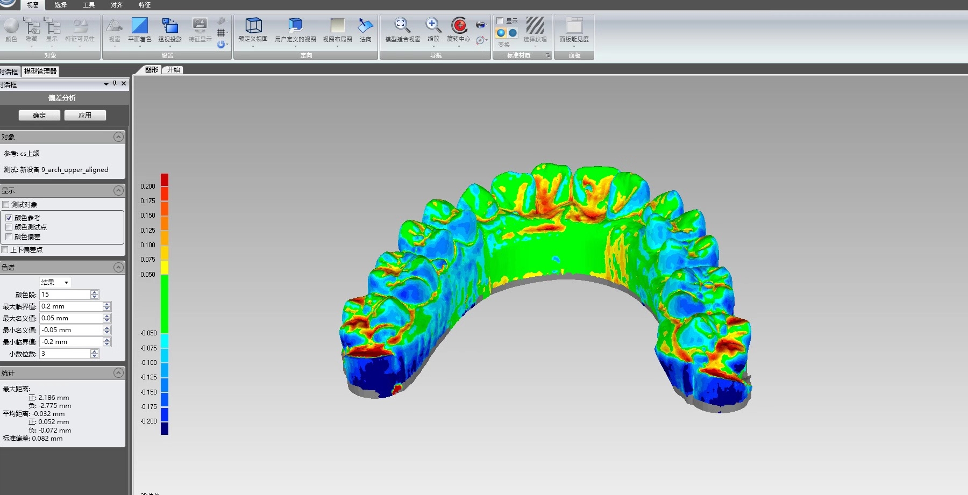968x495 pixels.
Task: Open 视图布局图 view layout icon
Action: 337,25
